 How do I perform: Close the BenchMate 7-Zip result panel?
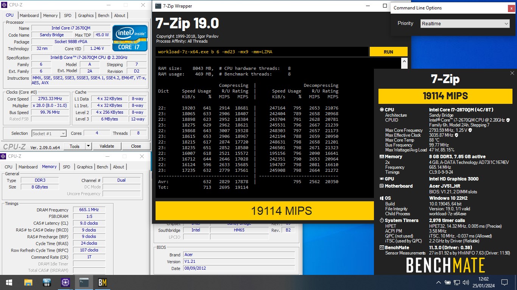512,73
